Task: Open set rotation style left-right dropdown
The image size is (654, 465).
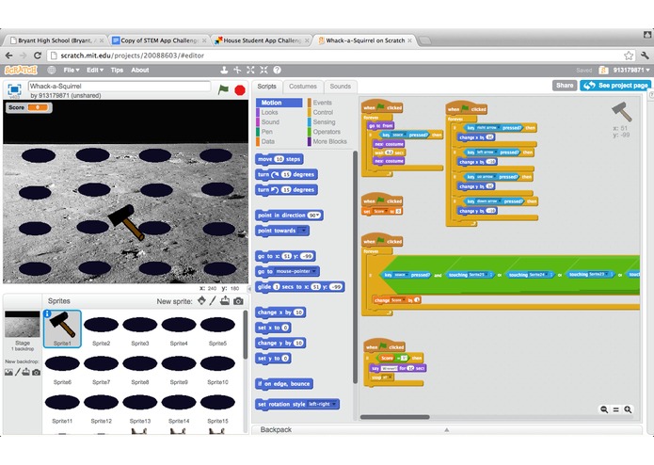Action: coord(322,404)
